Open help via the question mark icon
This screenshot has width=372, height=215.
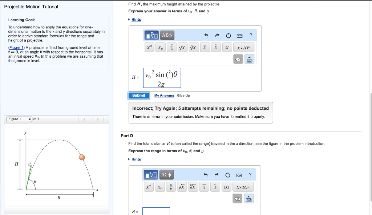(250, 35)
